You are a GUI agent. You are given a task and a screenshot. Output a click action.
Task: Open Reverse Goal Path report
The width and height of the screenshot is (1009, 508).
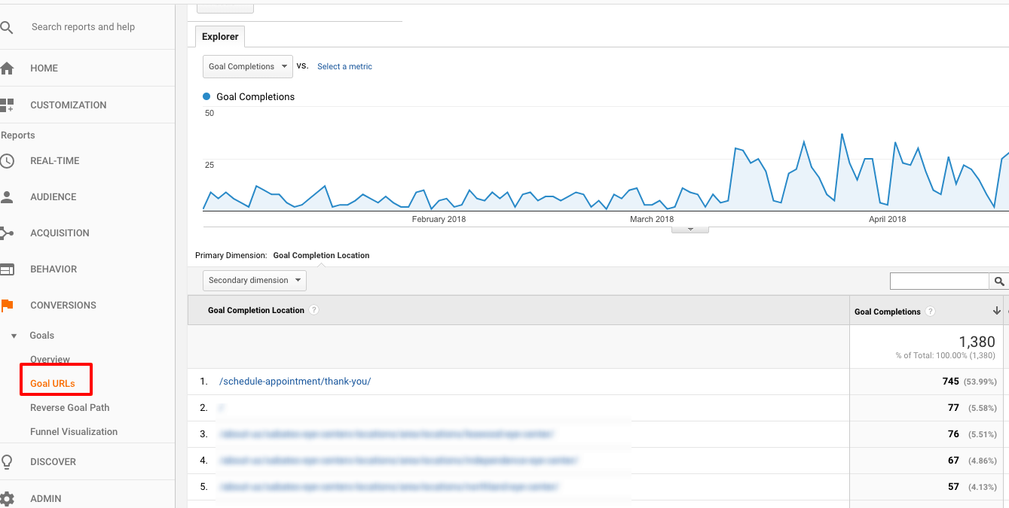click(69, 408)
